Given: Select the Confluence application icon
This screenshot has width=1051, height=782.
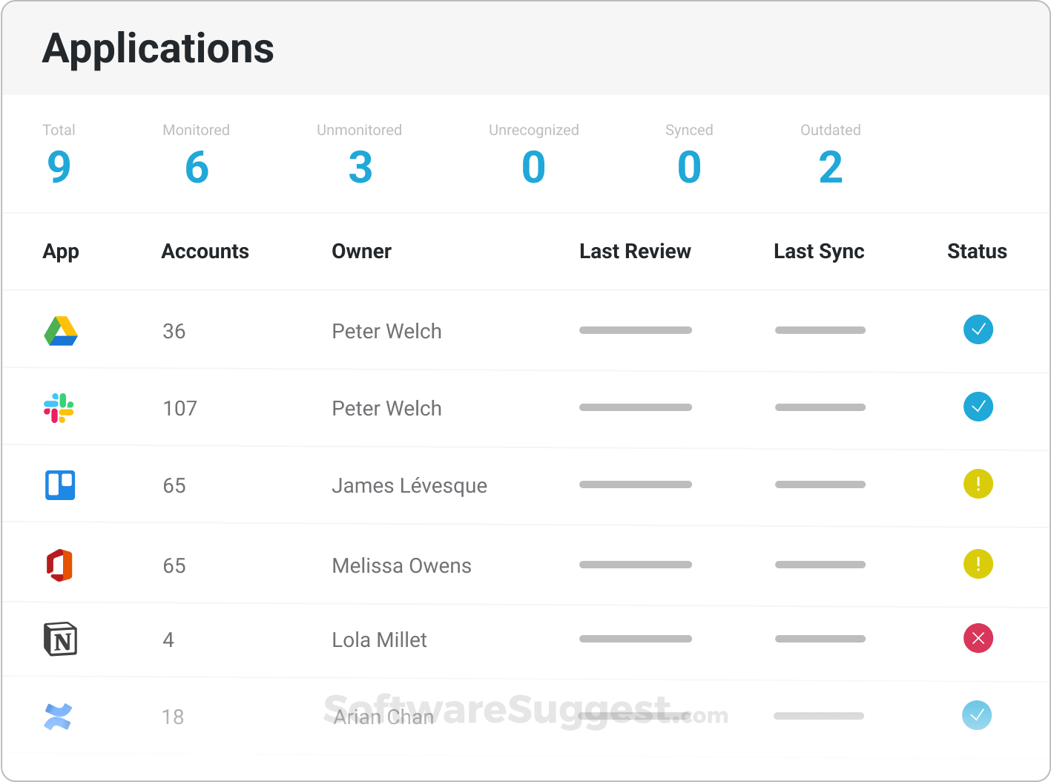Looking at the screenshot, I should 60,716.
